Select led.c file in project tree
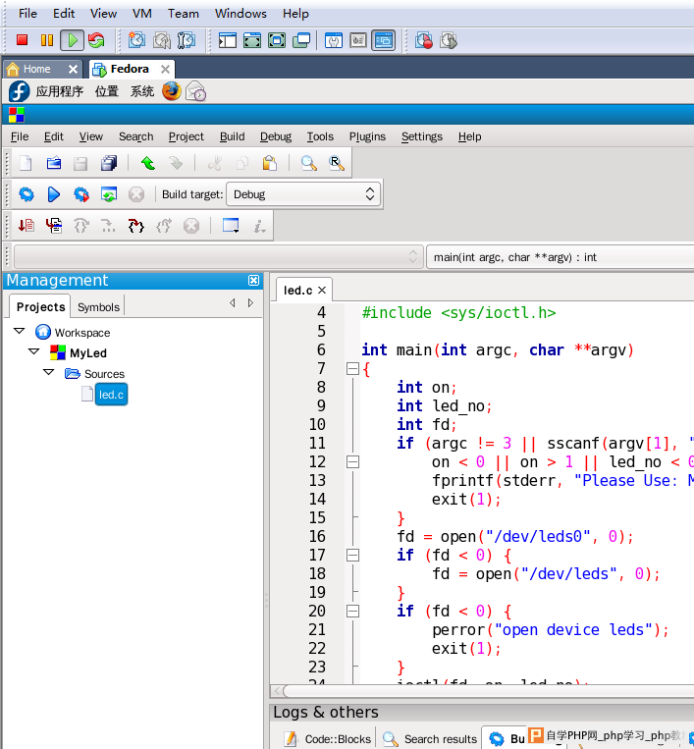Viewport: 694px width, 749px height. pos(111,395)
